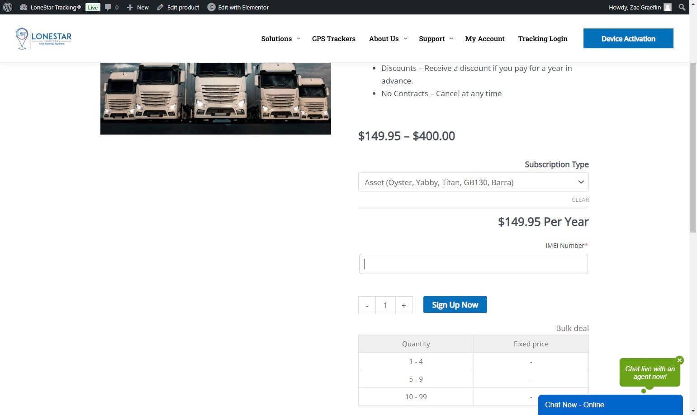
Task: Open the My Account menu item
Action: 485,39
